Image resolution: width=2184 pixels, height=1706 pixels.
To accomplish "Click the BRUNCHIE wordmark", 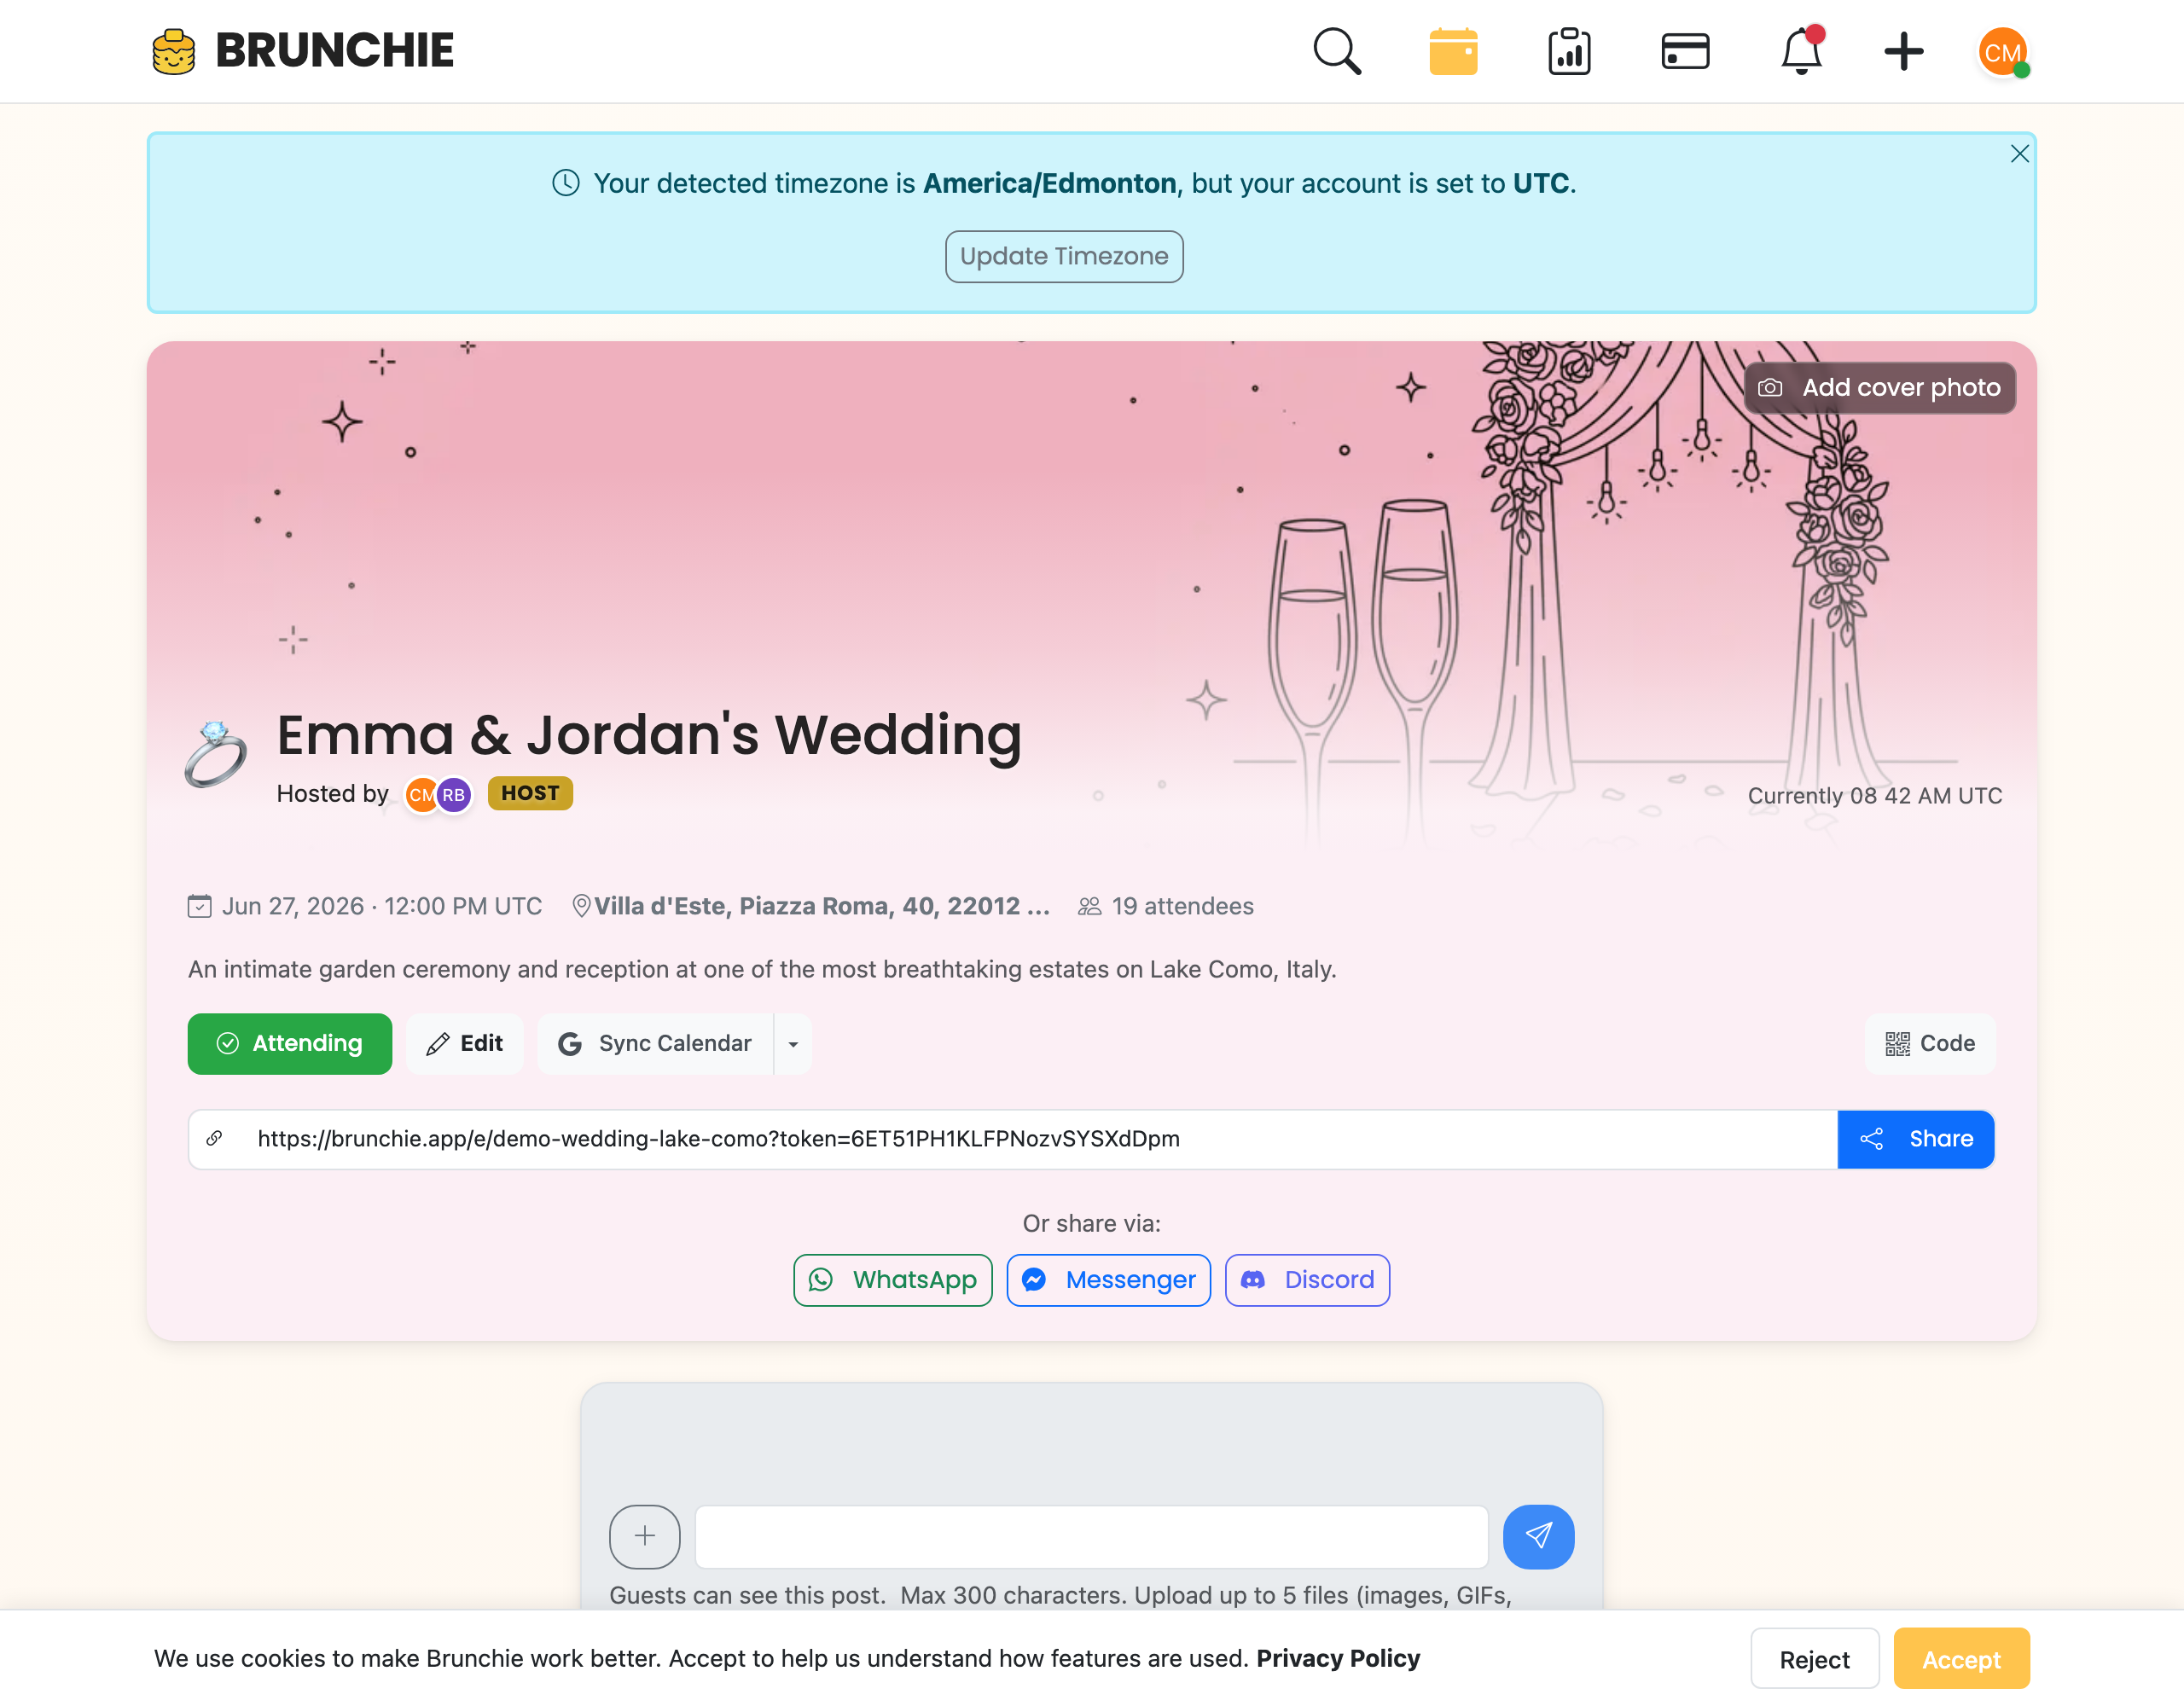I will pyautogui.click(x=335, y=51).
